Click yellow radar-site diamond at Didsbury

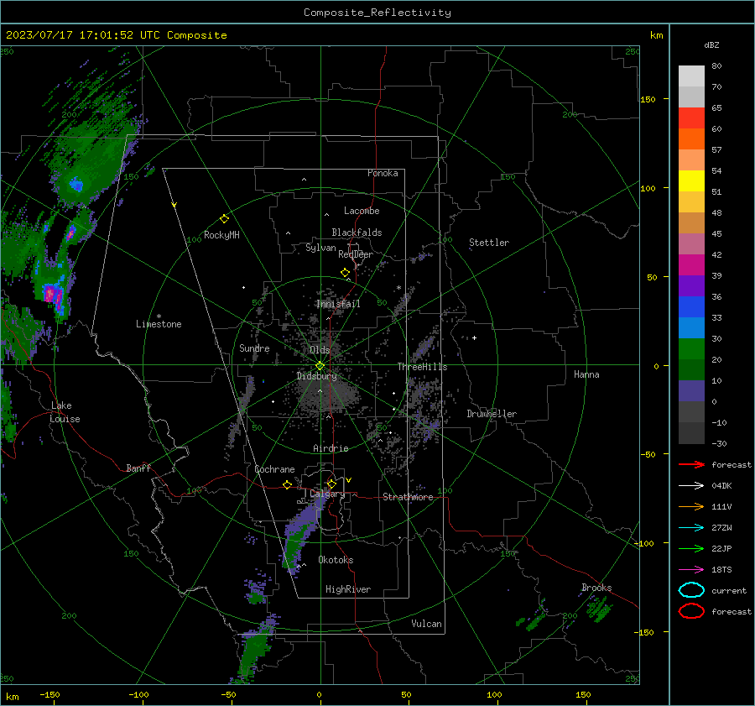point(320,366)
